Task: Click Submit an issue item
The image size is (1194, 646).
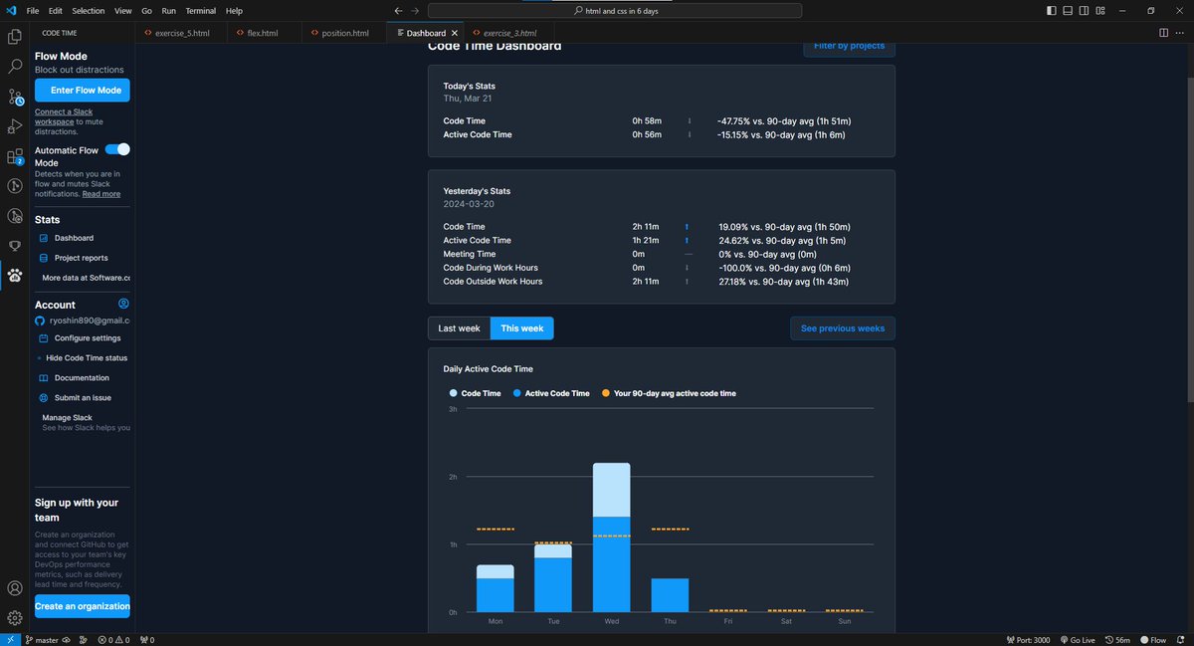Action: [x=83, y=398]
